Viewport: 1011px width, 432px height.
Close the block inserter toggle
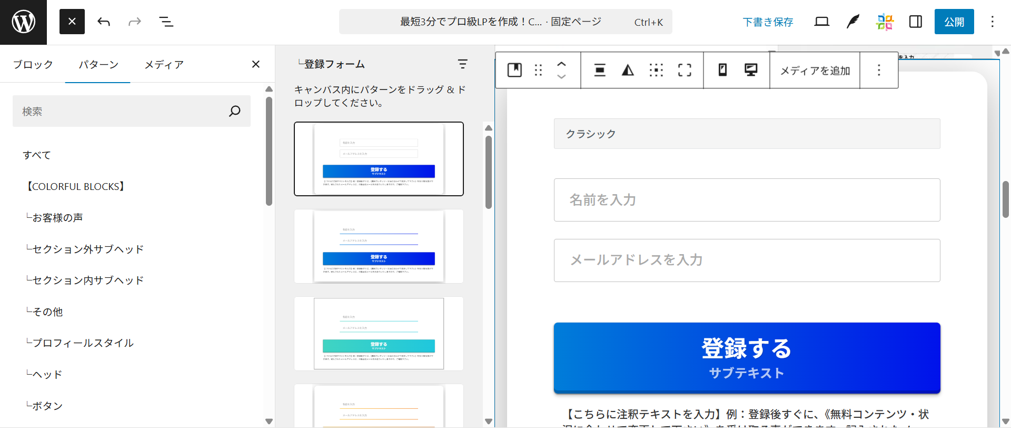(x=72, y=22)
